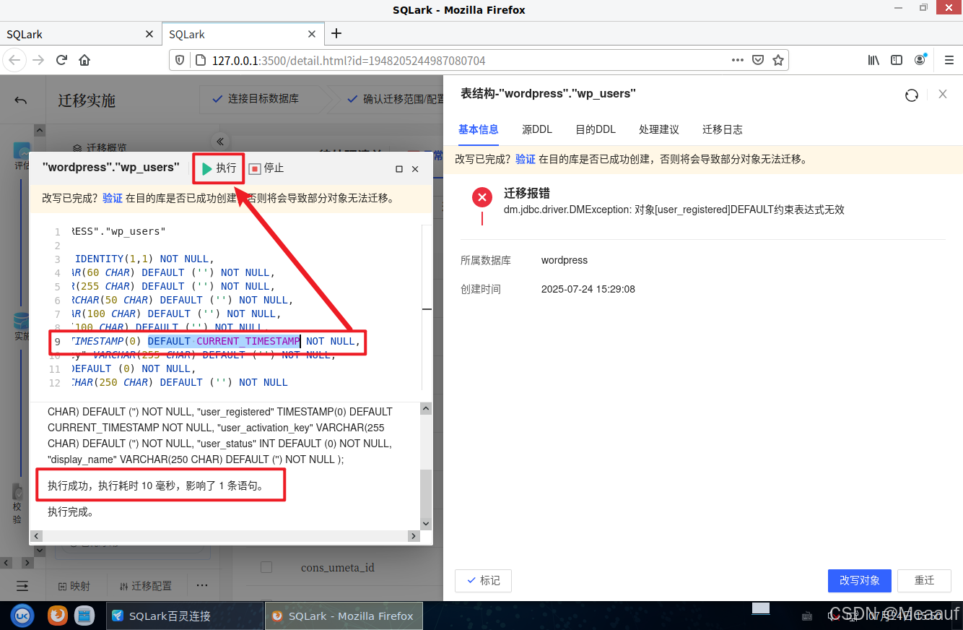The image size is (963, 630).
Task: Close the 表结构 side panel
Action: (x=943, y=94)
